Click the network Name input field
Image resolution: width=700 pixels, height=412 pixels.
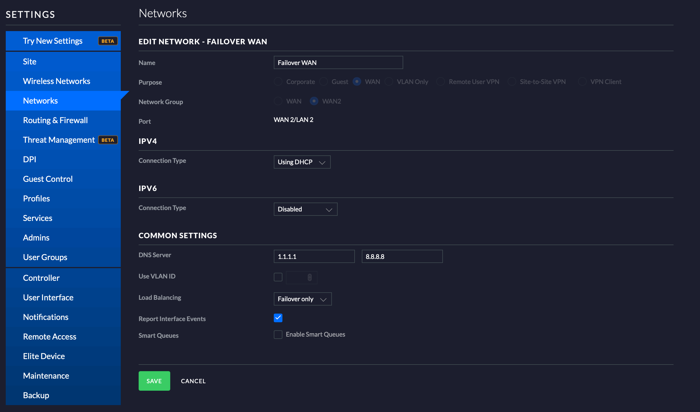coord(338,63)
